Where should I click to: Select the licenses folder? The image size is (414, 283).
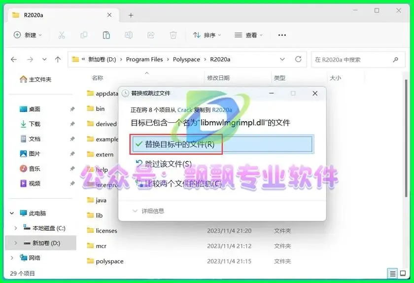pos(102,231)
